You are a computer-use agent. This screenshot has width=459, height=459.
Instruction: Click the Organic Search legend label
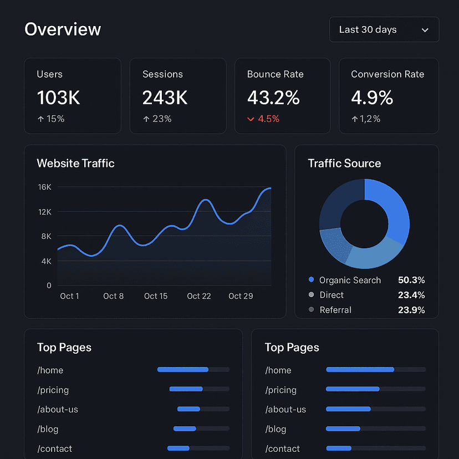350,280
